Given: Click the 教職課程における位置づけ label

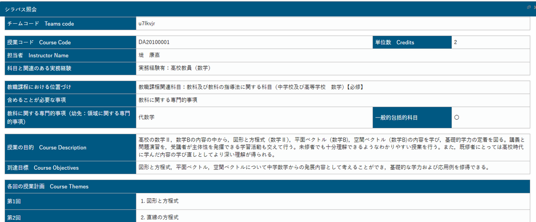Looking at the screenshot, I should [39, 87].
